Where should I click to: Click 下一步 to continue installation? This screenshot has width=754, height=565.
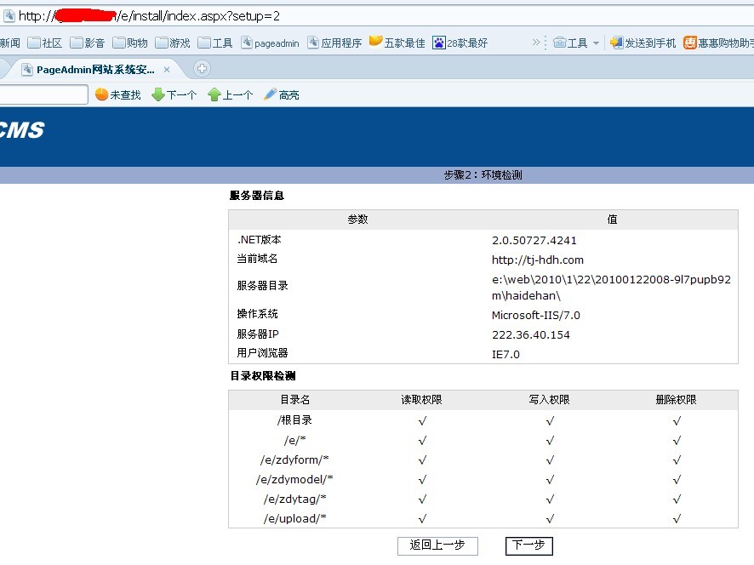click(x=529, y=545)
